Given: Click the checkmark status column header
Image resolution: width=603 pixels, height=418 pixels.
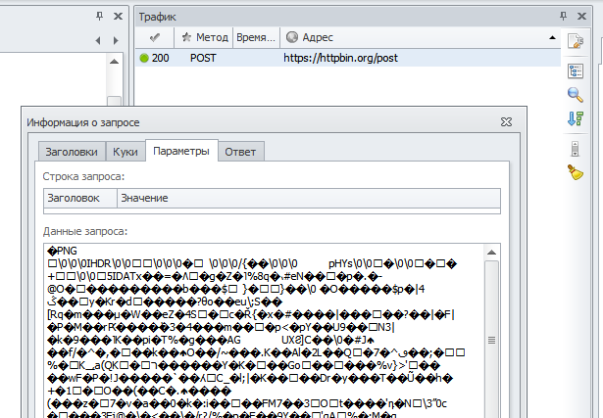Looking at the screenshot, I should tap(155, 37).
